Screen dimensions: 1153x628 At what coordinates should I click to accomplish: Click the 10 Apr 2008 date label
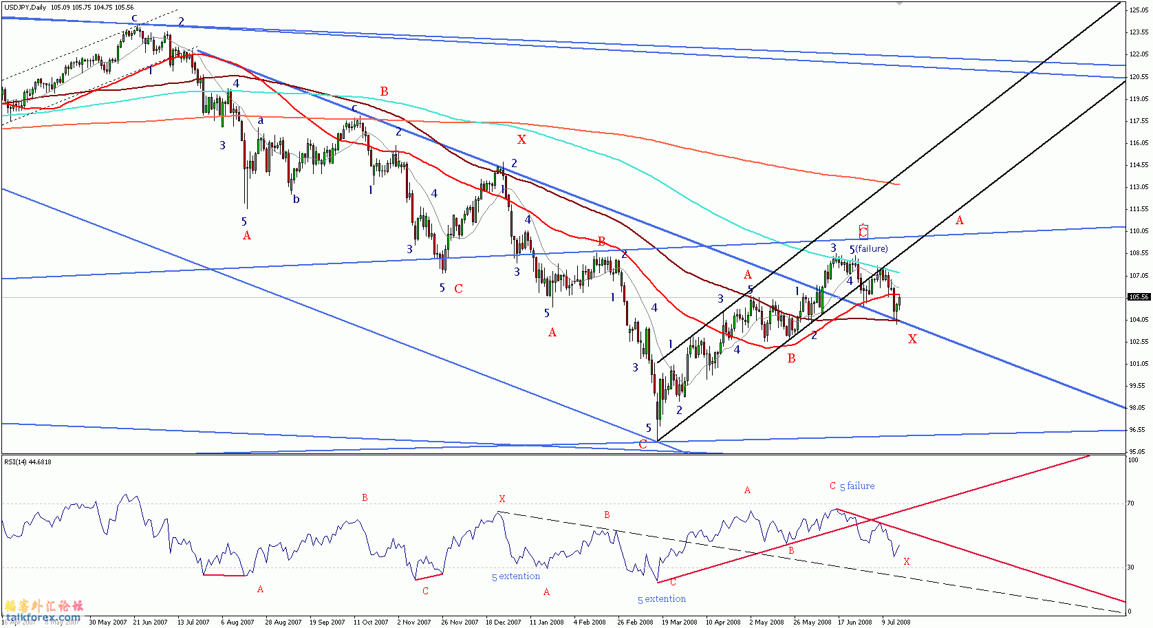[x=723, y=622]
